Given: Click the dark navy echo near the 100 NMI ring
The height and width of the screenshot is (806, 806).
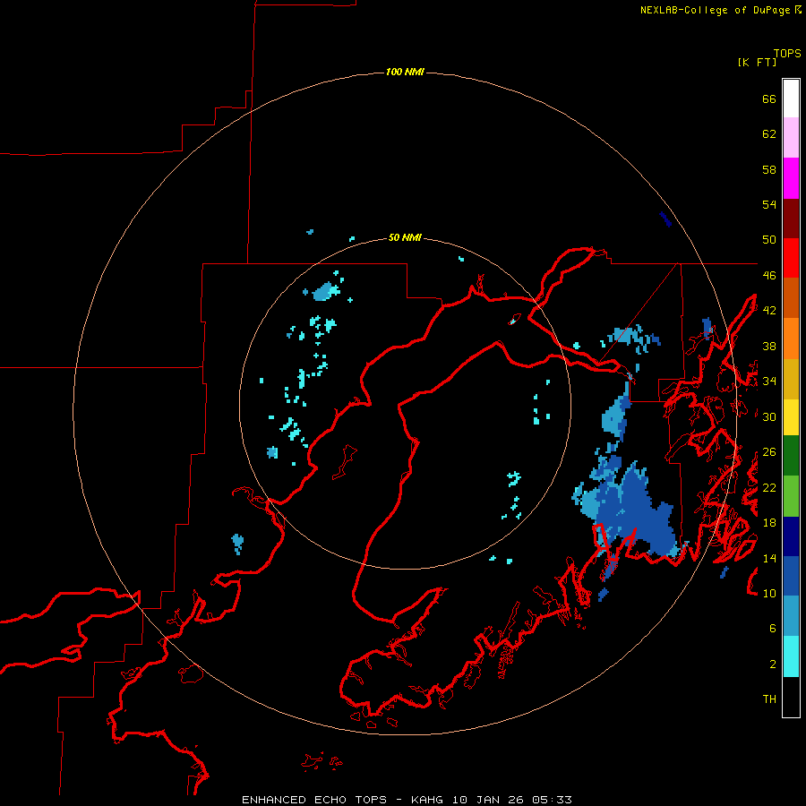Looking at the screenshot, I should 665,219.
